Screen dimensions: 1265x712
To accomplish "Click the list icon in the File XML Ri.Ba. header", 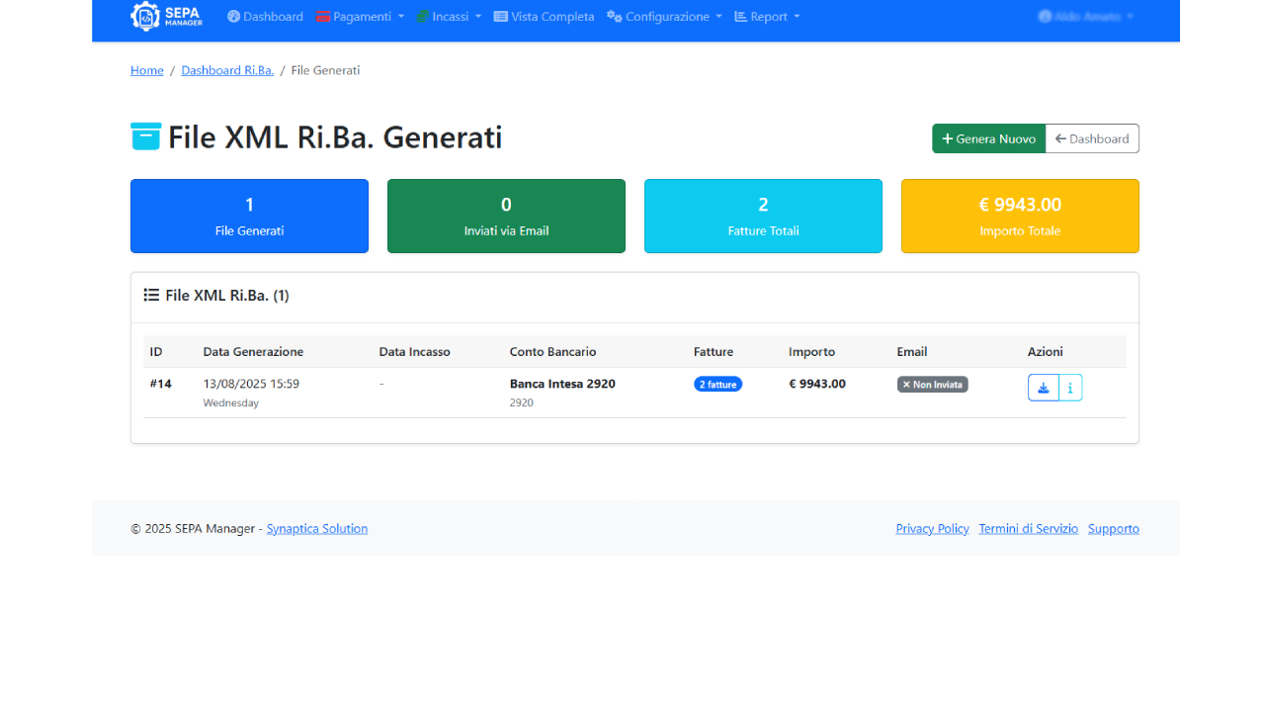I will point(151,295).
